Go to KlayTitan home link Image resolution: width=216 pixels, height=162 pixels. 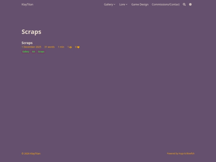(28, 4)
